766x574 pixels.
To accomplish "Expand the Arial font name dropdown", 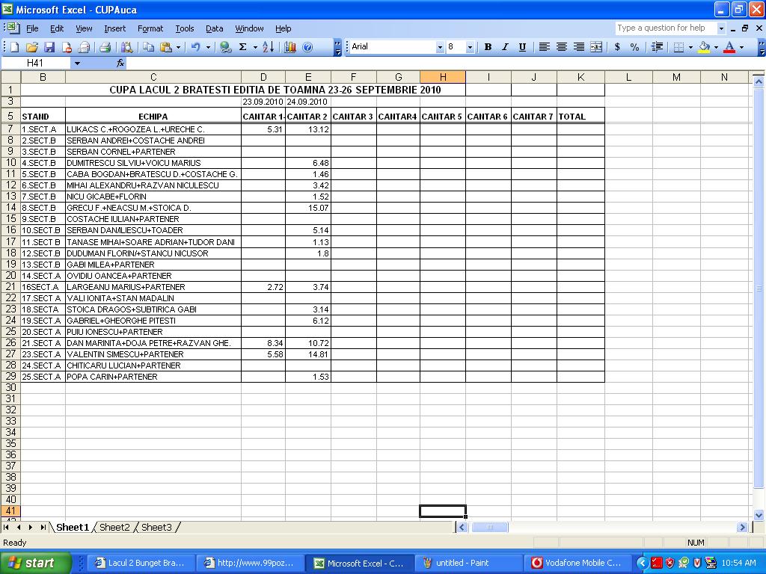I will pos(440,47).
